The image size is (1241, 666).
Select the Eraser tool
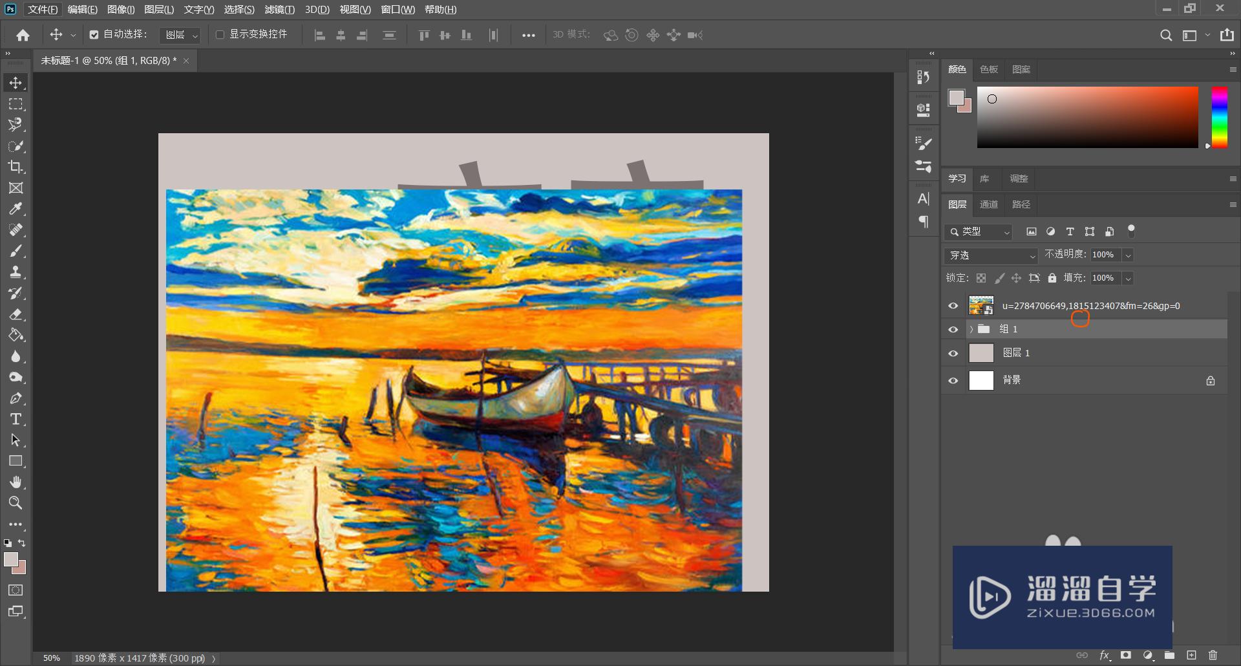pyautogui.click(x=16, y=314)
